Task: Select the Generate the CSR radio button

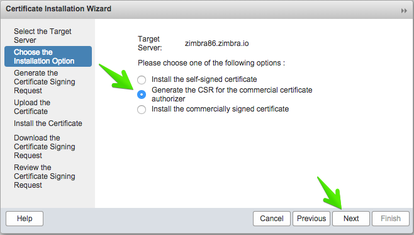Action: (142, 95)
